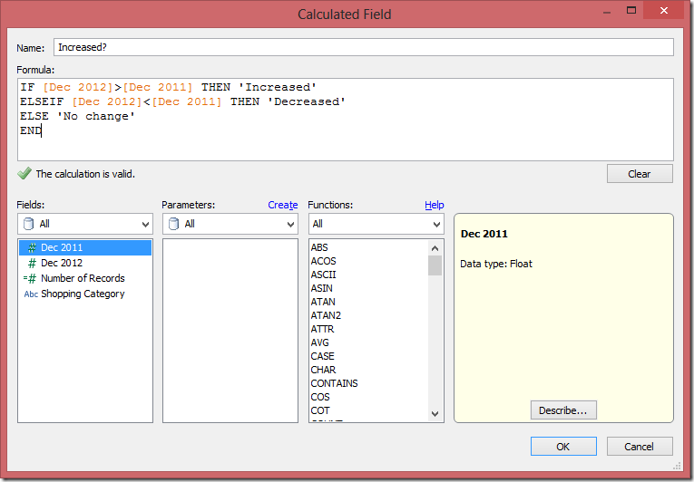694x482 pixels.
Task: Click the number icon beside Dec 2011
Action: point(32,247)
